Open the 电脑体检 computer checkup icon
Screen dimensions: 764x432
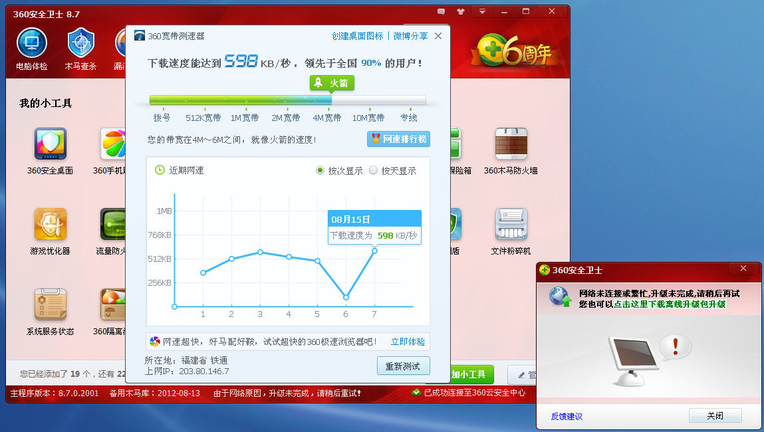[32, 43]
